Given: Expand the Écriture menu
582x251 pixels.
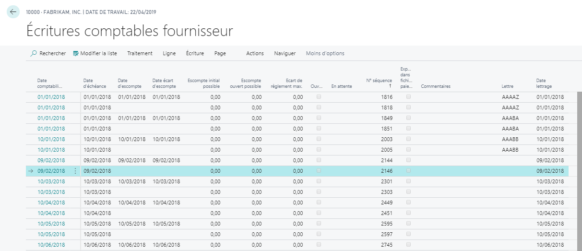Looking at the screenshot, I should click(x=195, y=53).
